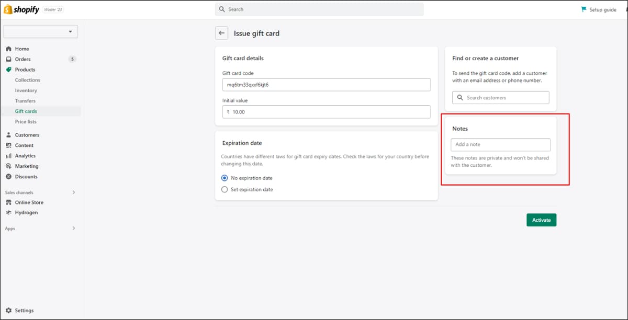Click the Search customers field
The image size is (628, 320).
click(x=501, y=98)
